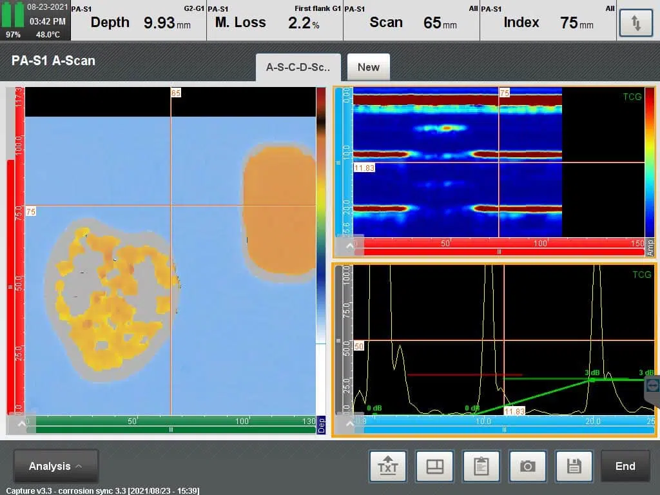The image size is (660, 495).
Task: Expand the C-Scan panel with its corner chevron
Action: 22,422
